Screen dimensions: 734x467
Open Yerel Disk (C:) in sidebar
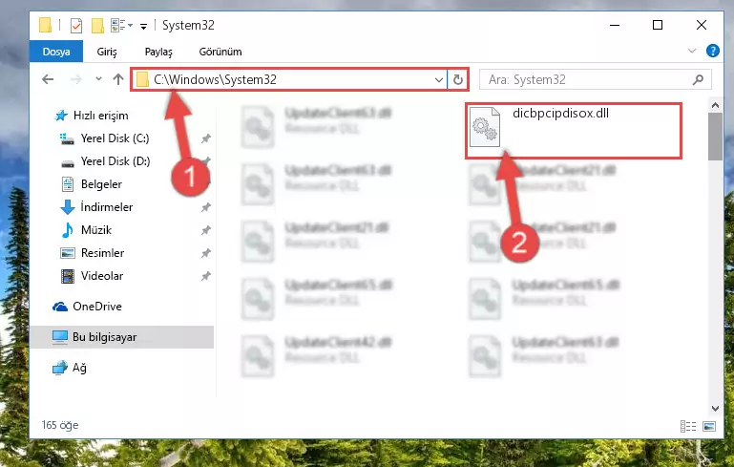115,138
